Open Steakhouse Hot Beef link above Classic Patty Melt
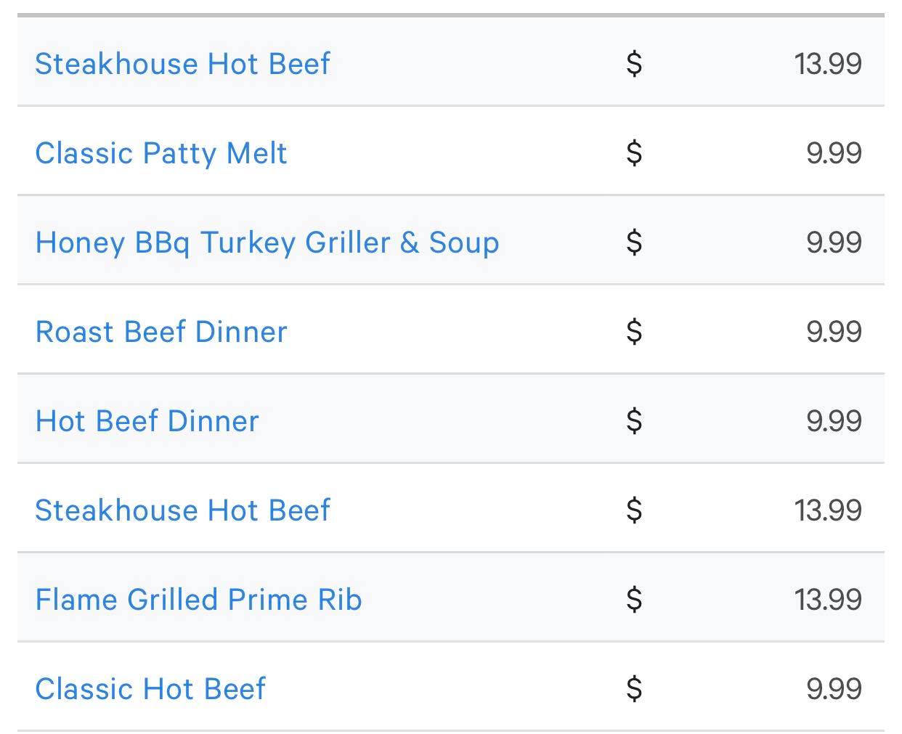This screenshot has width=902, height=734. point(182,64)
